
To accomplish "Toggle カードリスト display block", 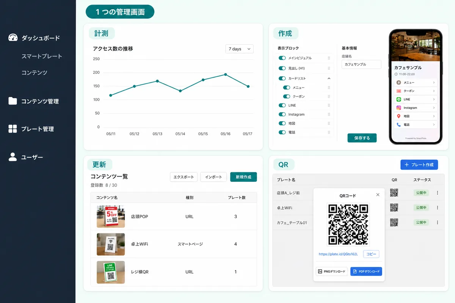I will click(282, 78).
